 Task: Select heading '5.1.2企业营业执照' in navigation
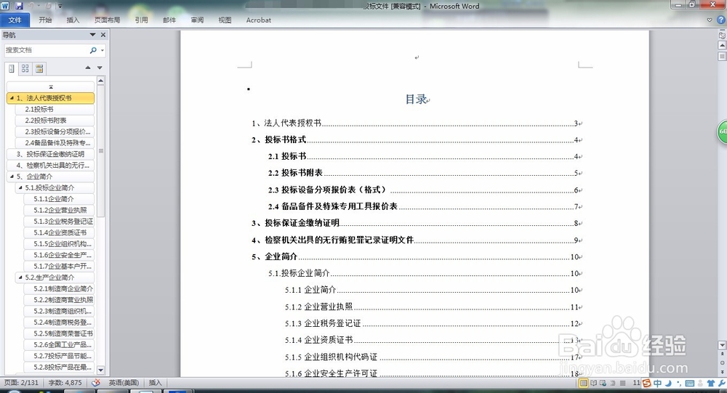(x=60, y=210)
